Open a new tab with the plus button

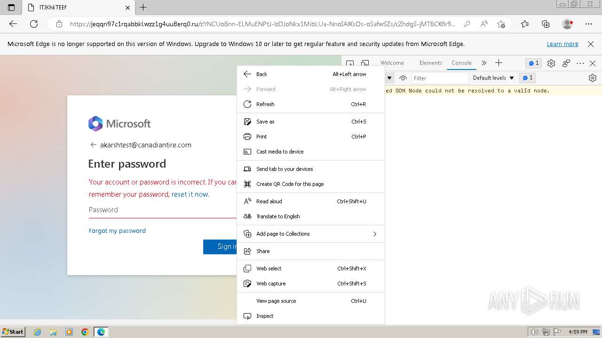click(143, 8)
